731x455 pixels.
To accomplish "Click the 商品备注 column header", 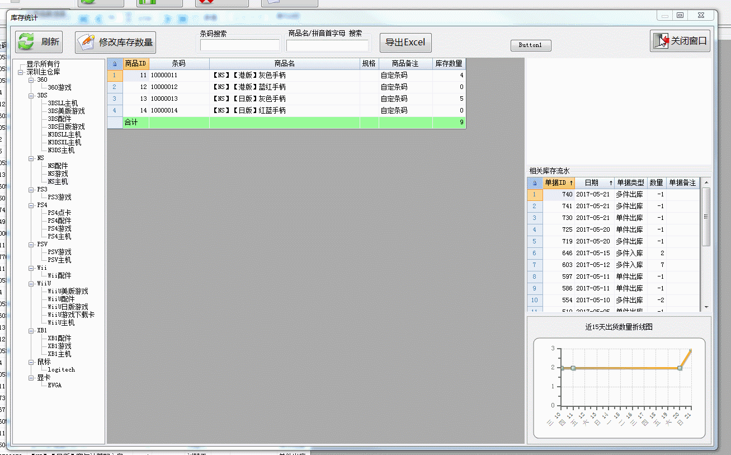I will (x=405, y=64).
